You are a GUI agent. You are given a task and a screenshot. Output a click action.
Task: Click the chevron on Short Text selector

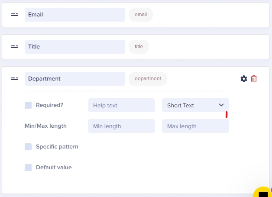click(221, 105)
